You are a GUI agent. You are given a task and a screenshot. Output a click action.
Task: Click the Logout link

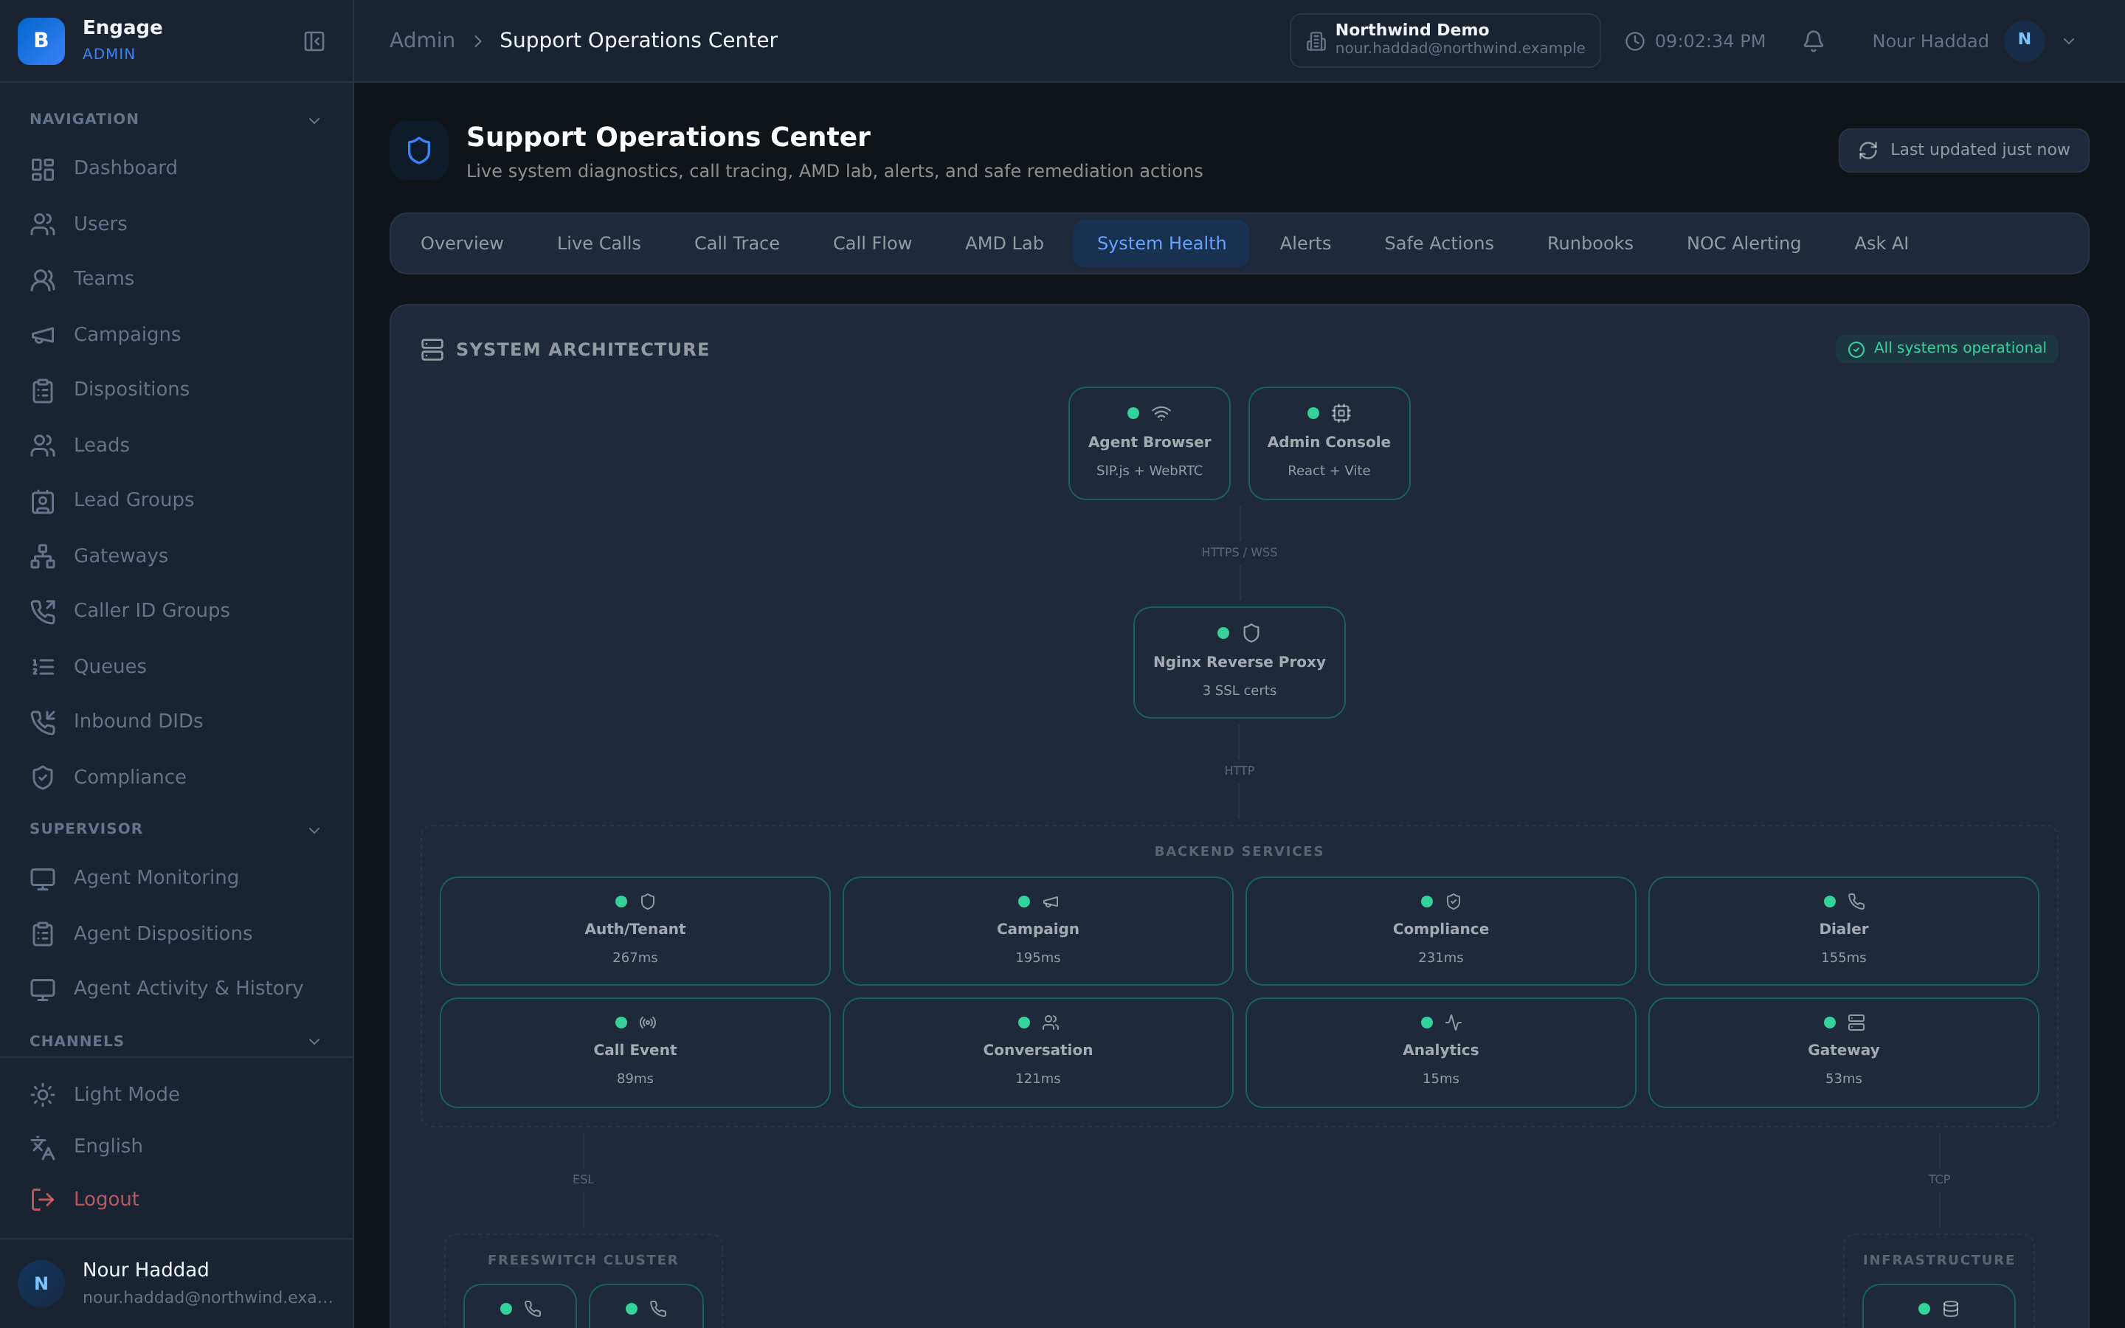pyautogui.click(x=176, y=1200)
